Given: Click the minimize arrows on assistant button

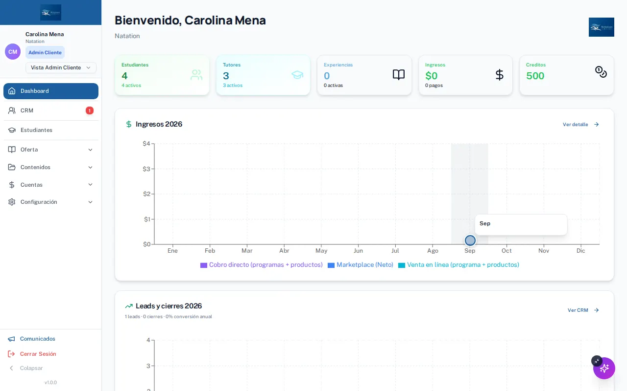Looking at the screenshot, I should point(597,361).
